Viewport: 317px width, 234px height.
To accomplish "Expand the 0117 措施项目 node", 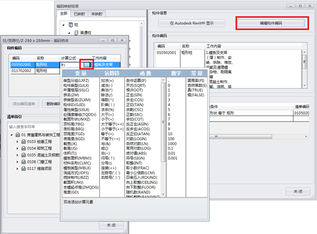I will 17,169.
